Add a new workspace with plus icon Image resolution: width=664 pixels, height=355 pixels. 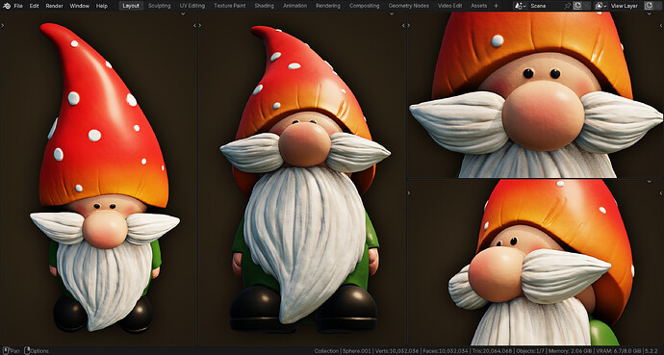click(497, 6)
